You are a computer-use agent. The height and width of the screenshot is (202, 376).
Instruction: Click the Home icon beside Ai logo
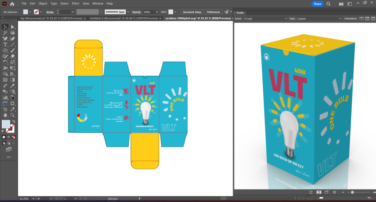point(12,4)
